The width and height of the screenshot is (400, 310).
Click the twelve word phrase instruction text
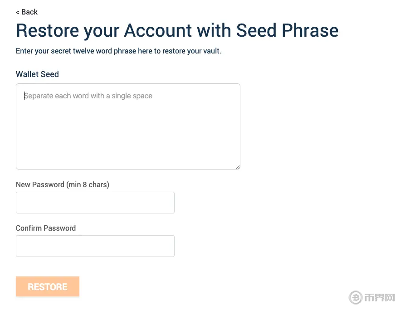pos(118,51)
